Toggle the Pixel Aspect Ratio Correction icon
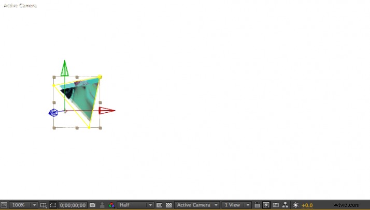The image size is (370, 210). (x=257, y=205)
